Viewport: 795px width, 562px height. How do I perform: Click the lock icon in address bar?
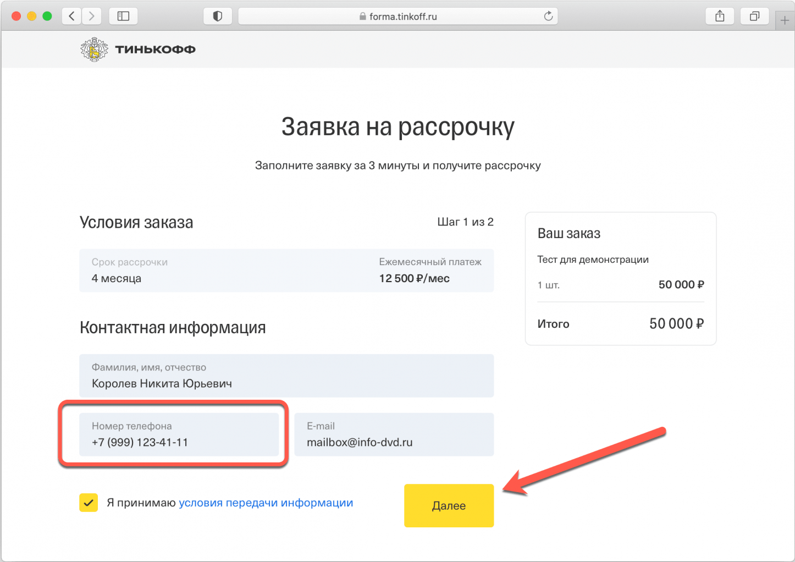[362, 16]
